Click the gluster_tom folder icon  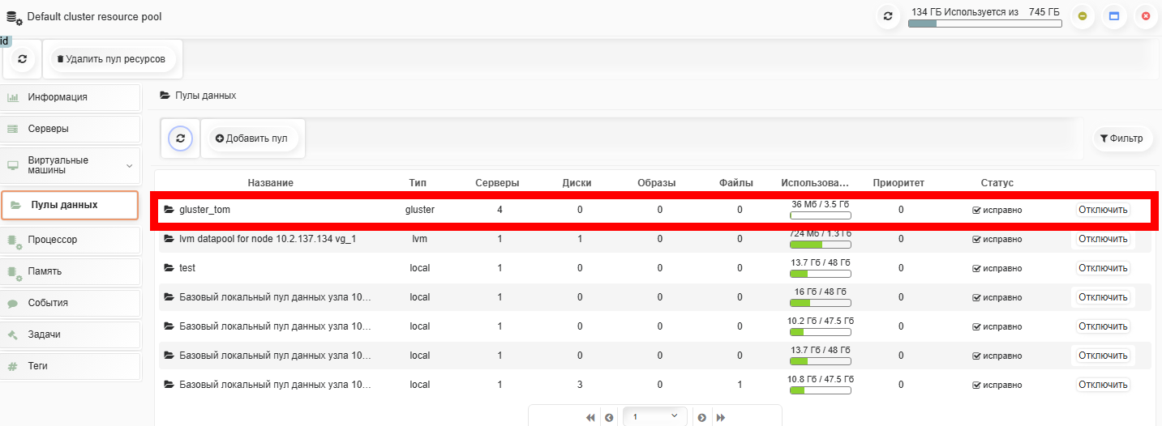coord(169,210)
